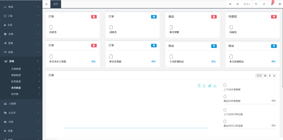
Task: Switch chart range to 周
Action: pyautogui.click(x=265, y=75)
